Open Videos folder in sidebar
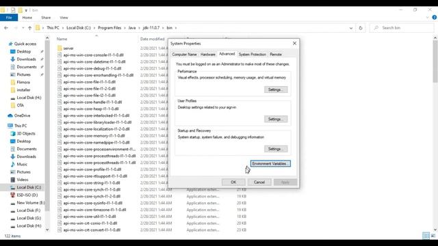Screen dimensions: 438x246 pyautogui.click(x=23, y=180)
